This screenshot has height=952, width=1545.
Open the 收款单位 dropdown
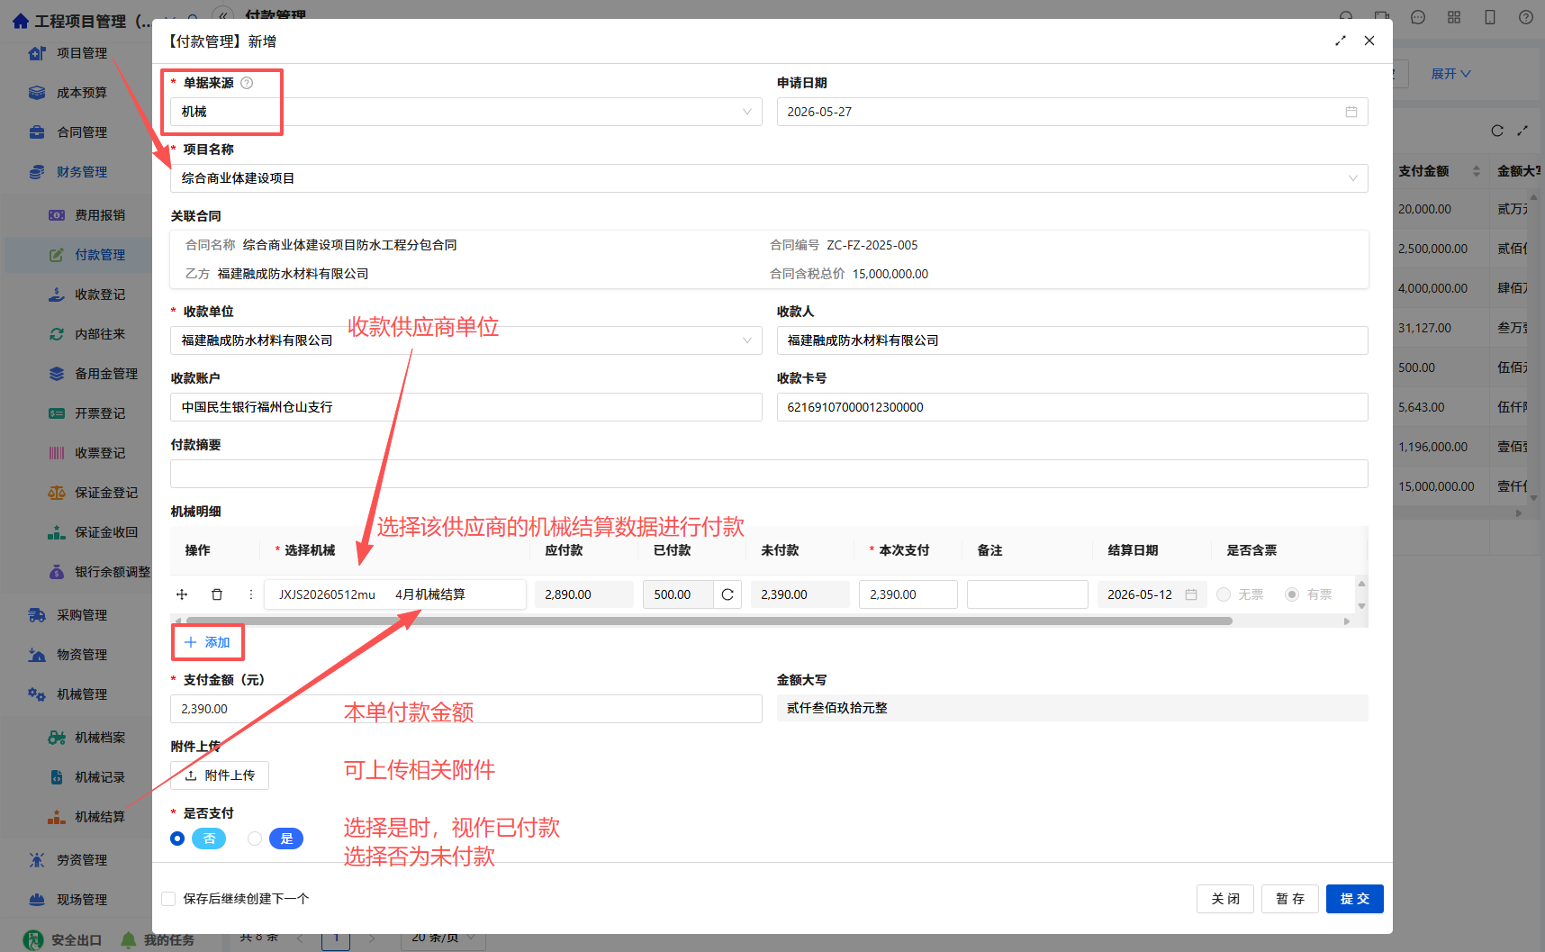466,340
